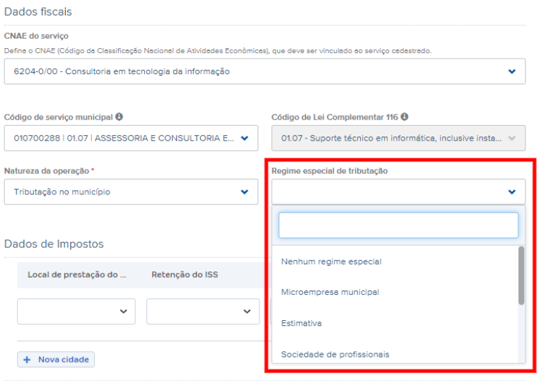Click the chevron under the Retenção do ISS column
Image resolution: width=551 pixels, height=381 pixels.
click(246, 311)
